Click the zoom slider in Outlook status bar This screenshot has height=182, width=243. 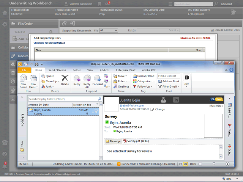point(214,164)
